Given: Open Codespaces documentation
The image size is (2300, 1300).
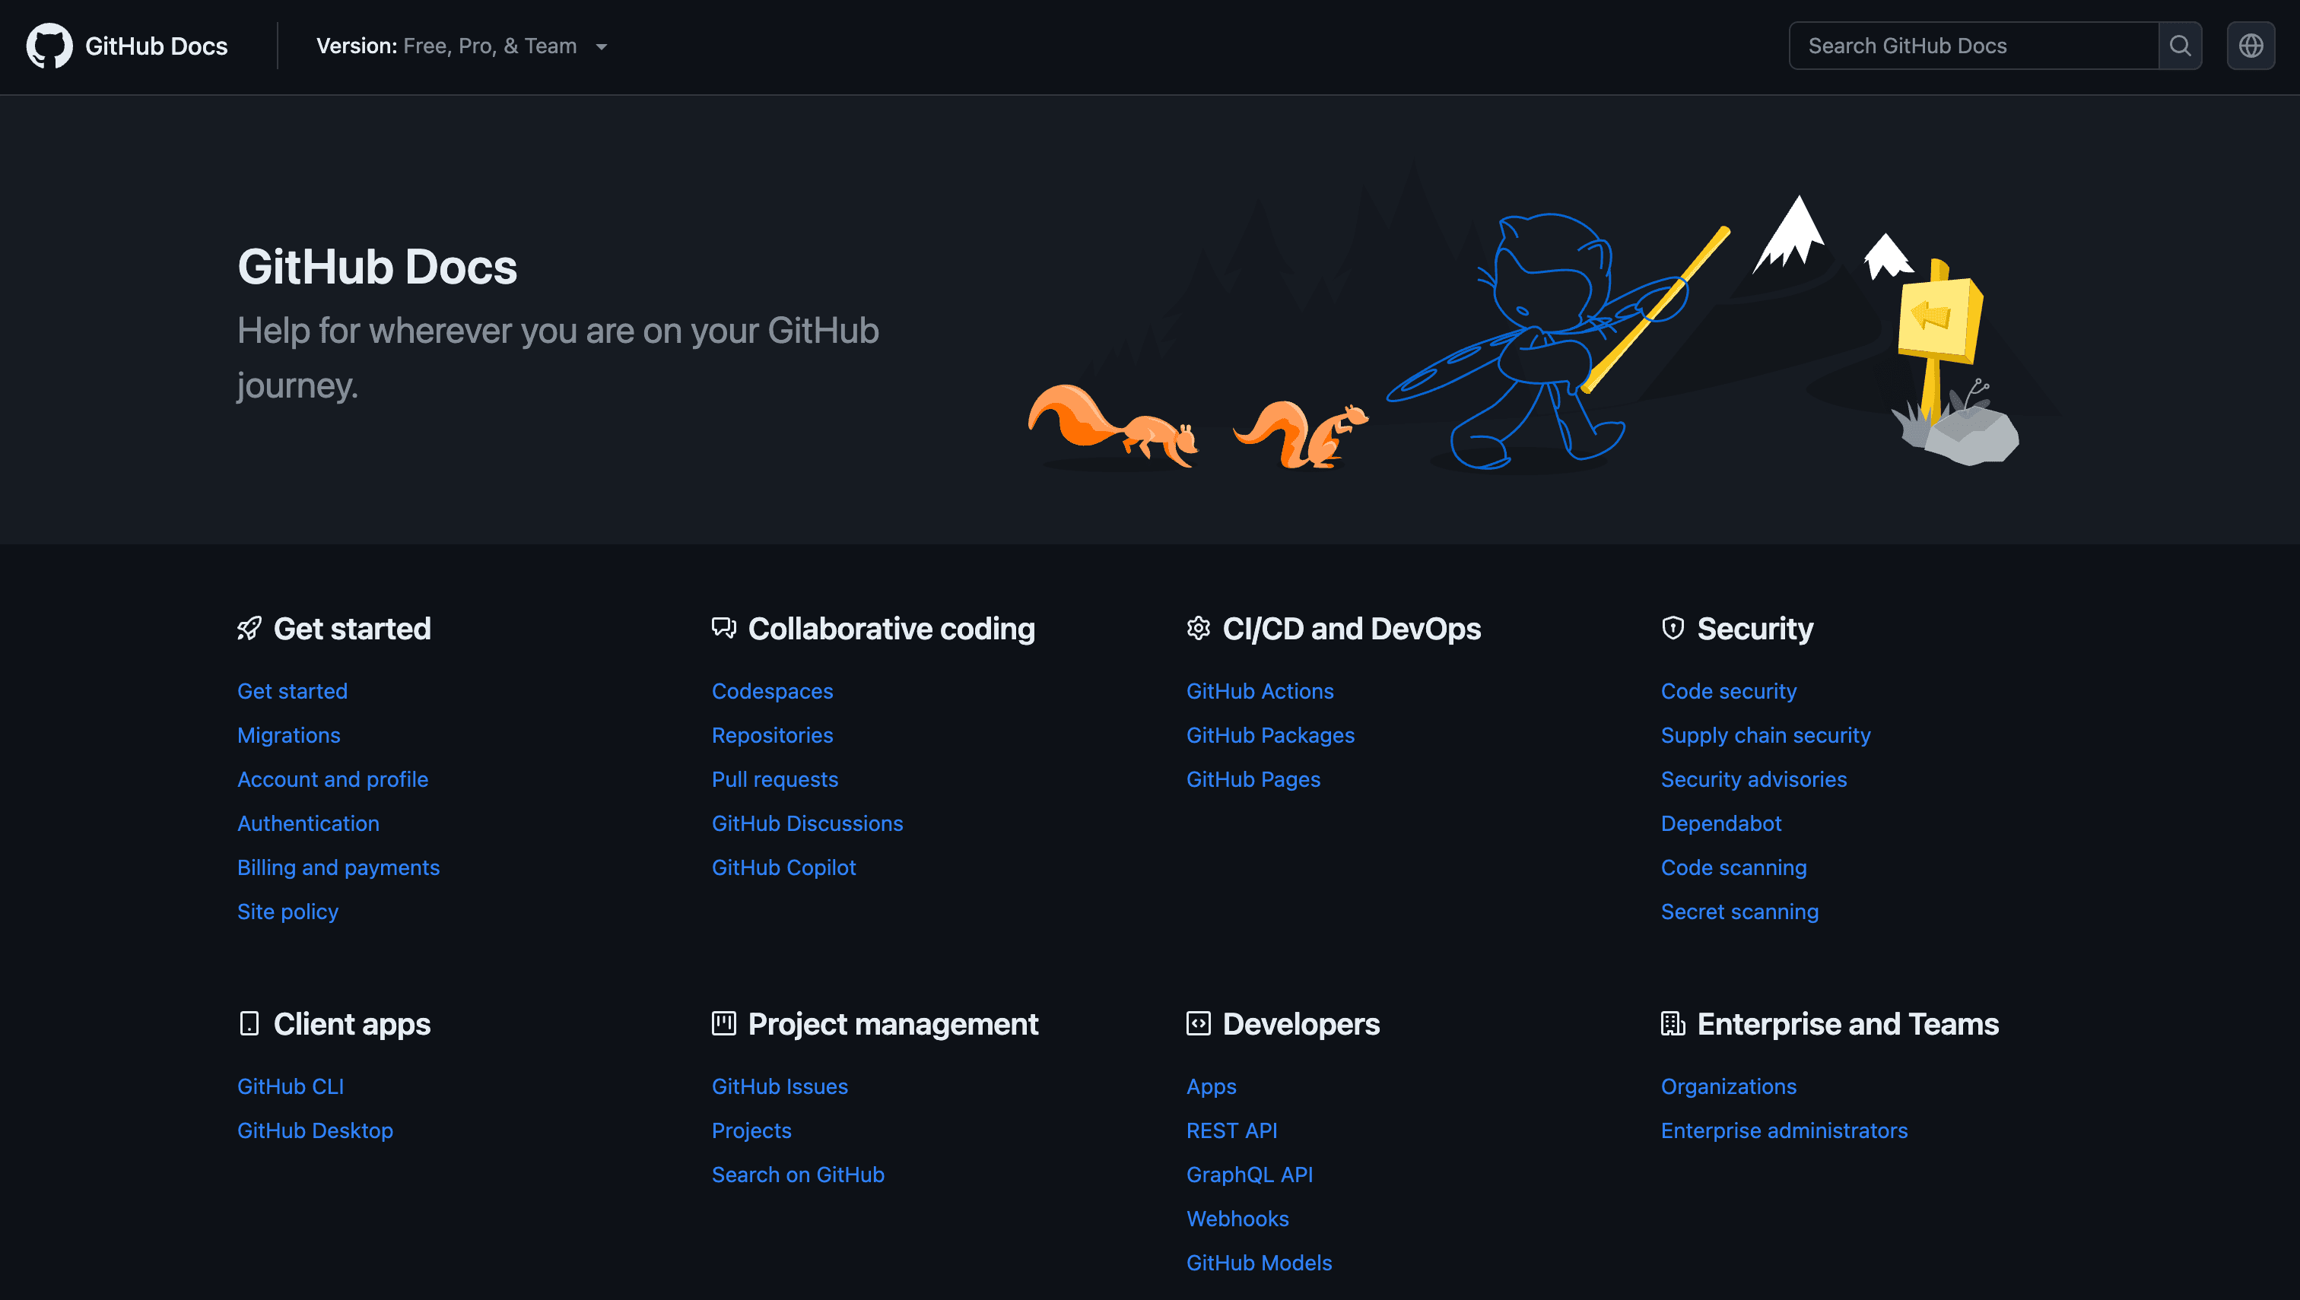Looking at the screenshot, I should click(772, 691).
